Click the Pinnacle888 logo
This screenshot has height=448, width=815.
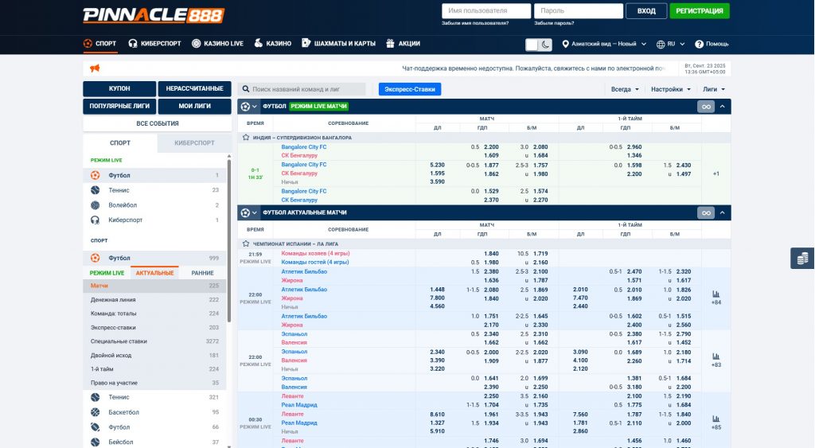tap(154, 15)
